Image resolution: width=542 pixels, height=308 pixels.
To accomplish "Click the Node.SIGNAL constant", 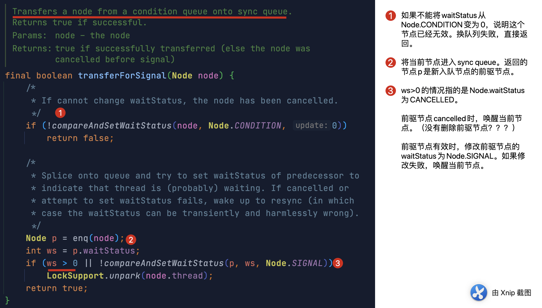I will pos(294,263).
